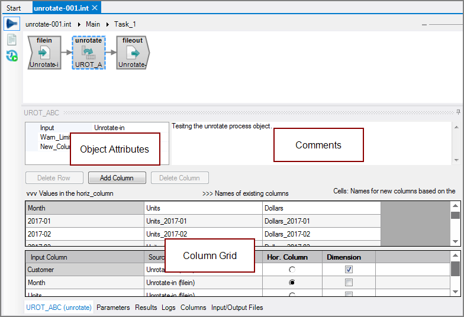Viewport: 464px width, 317px height.
Task: Select the fileout node in the workflow
Action: tap(133, 52)
